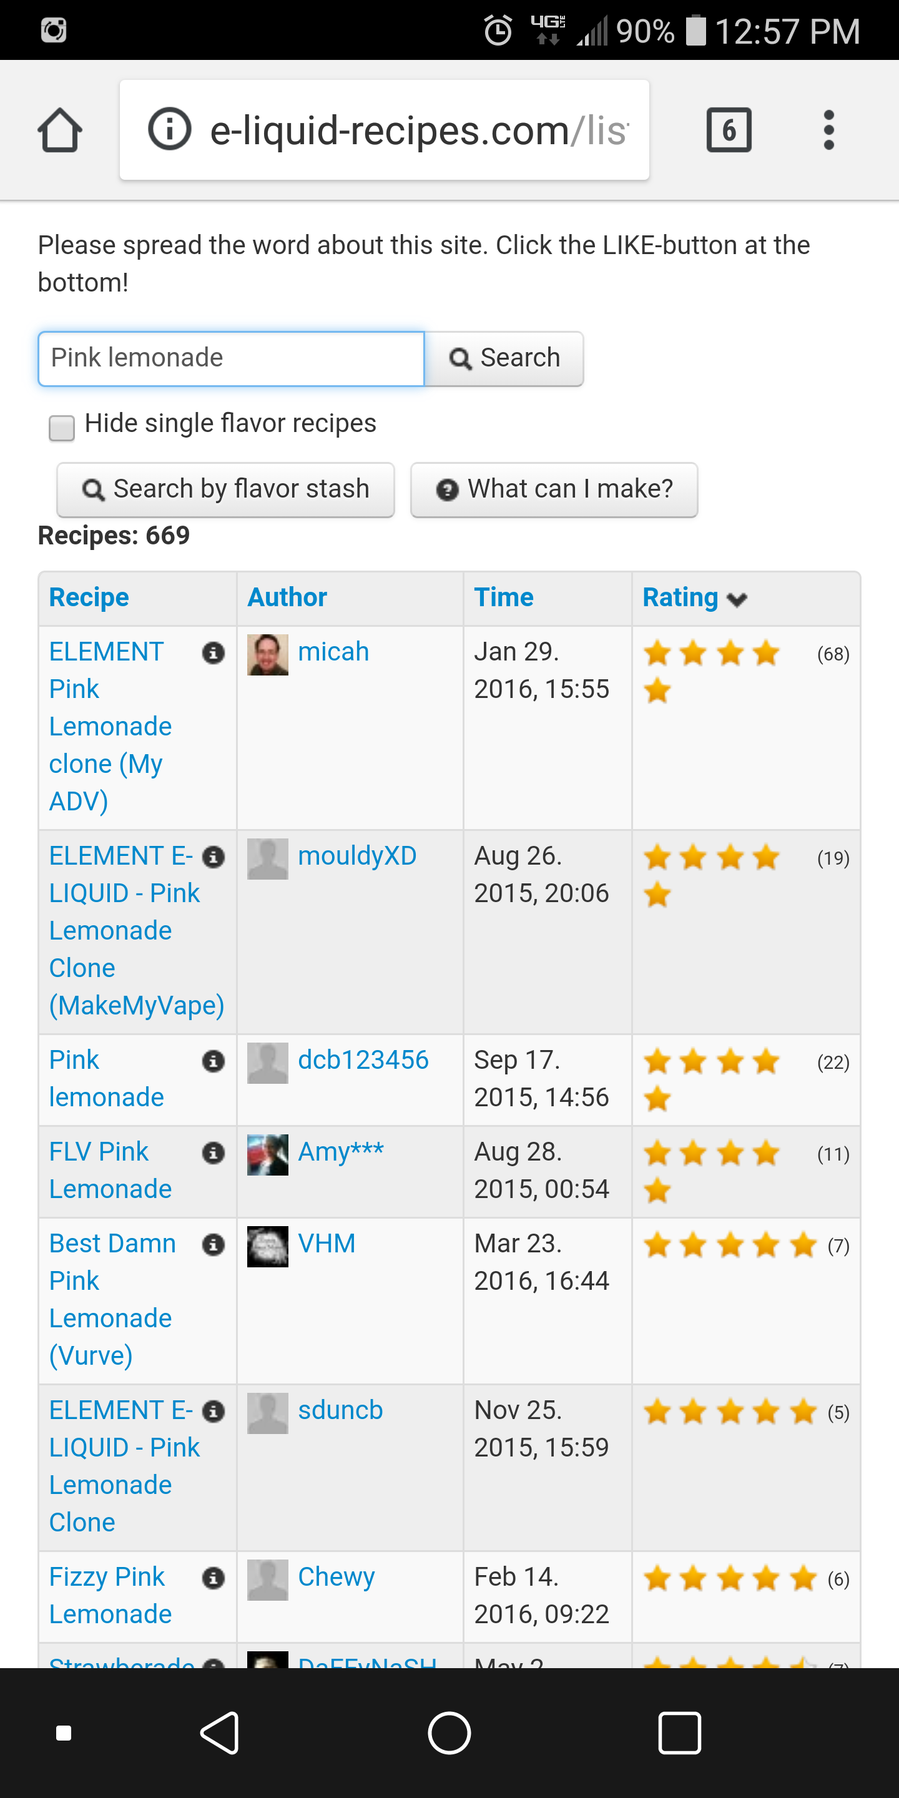Screen dimensions: 899x1798
Task: Open the tab switcher showing 6 tabs
Action: click(x=729, y=130)
